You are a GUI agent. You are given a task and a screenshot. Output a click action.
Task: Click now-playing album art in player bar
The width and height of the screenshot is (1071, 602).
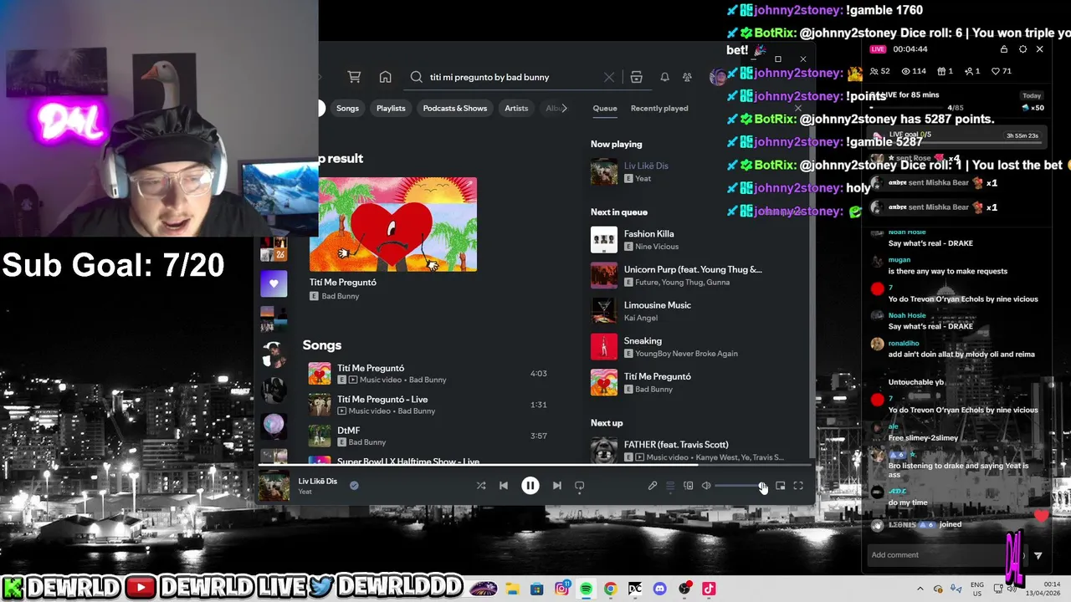coord(274,486)
